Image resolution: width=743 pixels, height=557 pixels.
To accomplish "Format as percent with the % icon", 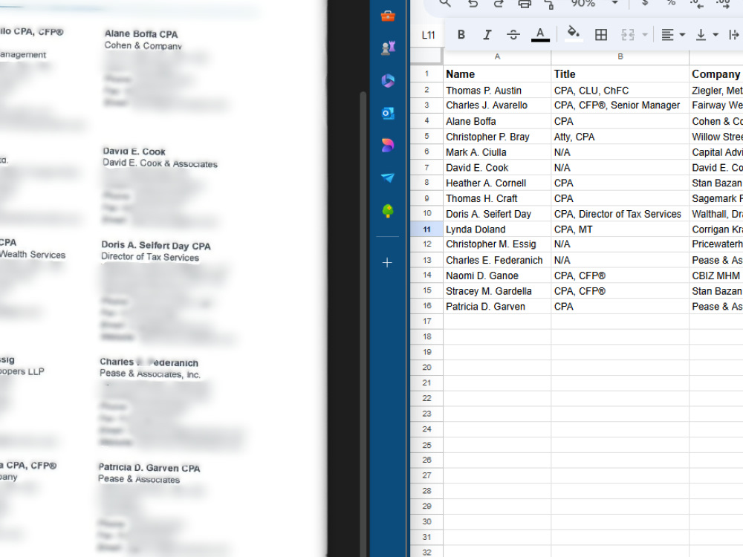I will pyautogui.click(x=671, y=3).
